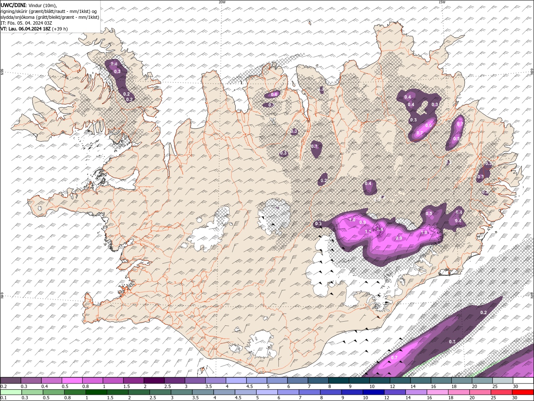
Task: Choose the pale grey 25 snow-scale swatch
Action: [x=503, y=381]
